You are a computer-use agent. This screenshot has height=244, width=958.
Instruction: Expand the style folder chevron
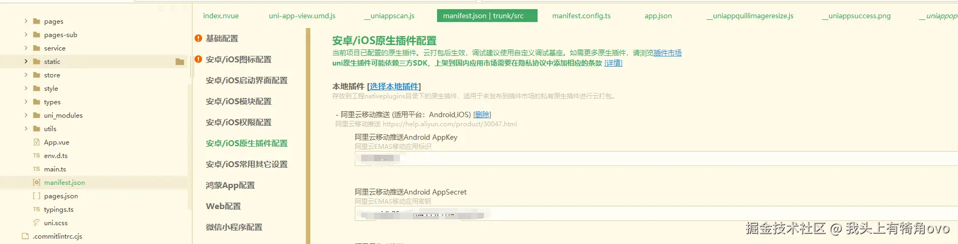pos(26,88)
